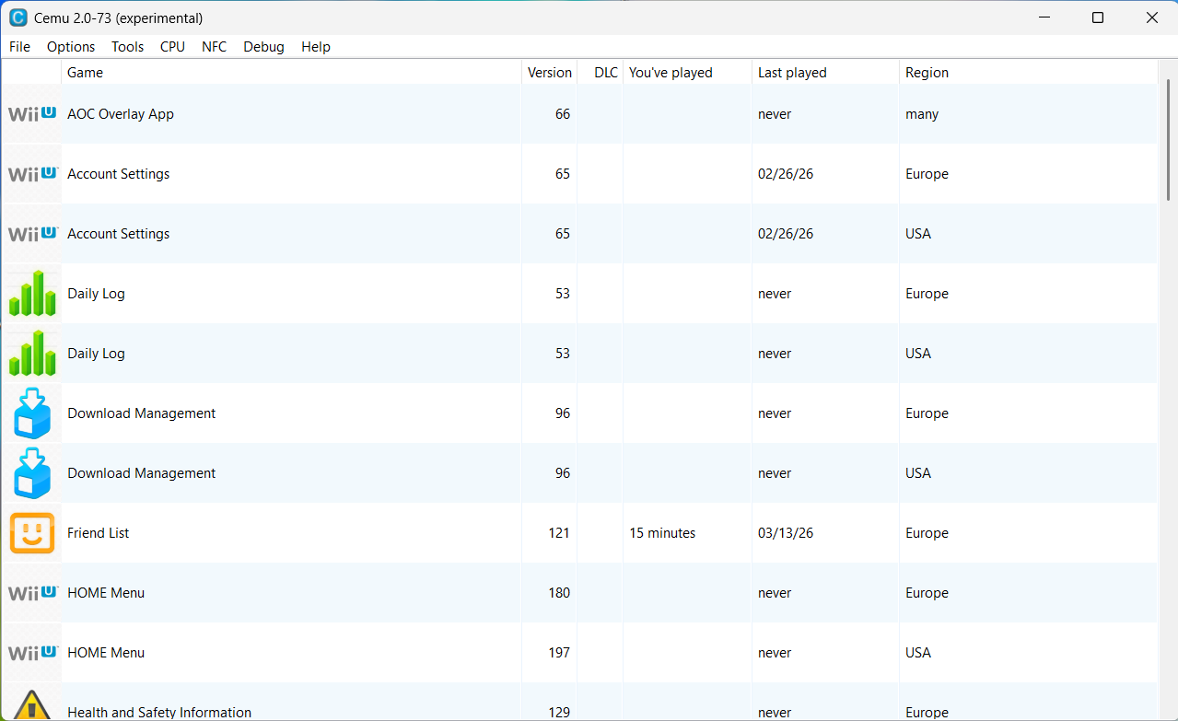Open the Options menu
This screenshot has height=721, width=1178.
(x=71, y=47)
